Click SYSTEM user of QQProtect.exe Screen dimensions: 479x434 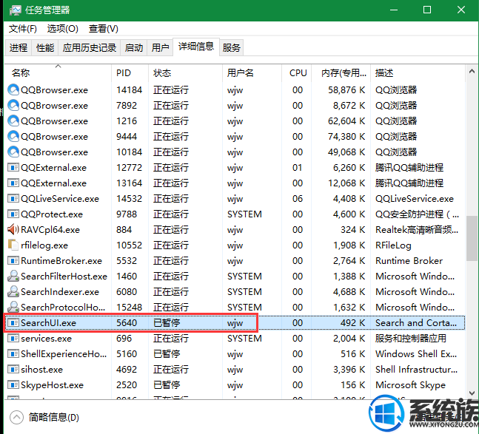[244, 214]
